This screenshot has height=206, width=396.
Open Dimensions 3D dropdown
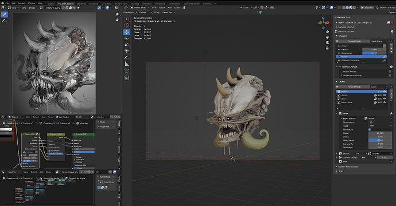click(380, 122)
